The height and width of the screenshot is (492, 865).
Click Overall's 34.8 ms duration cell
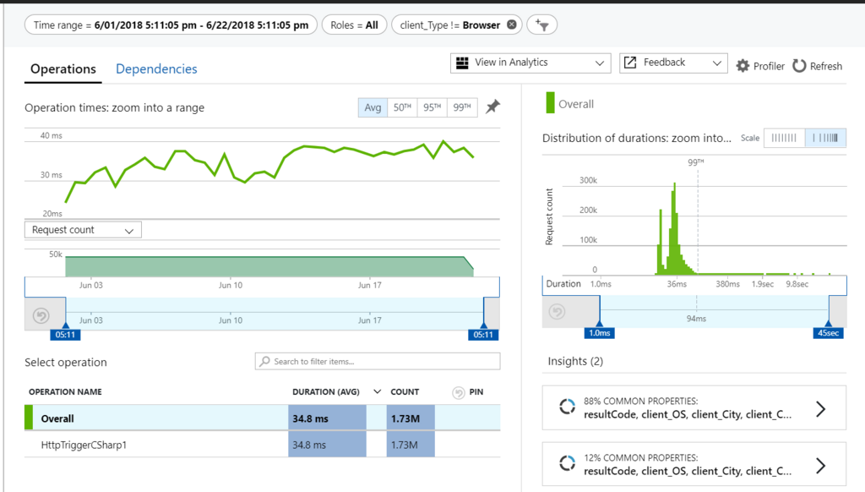coord(327,418)
